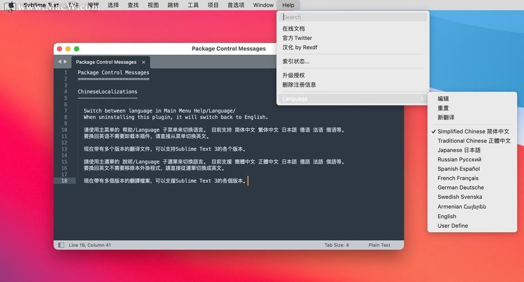This screenshot has width=524, height=282.
Task: Open the Window menu
Action: pyautogui.click(x=263, y=5)
